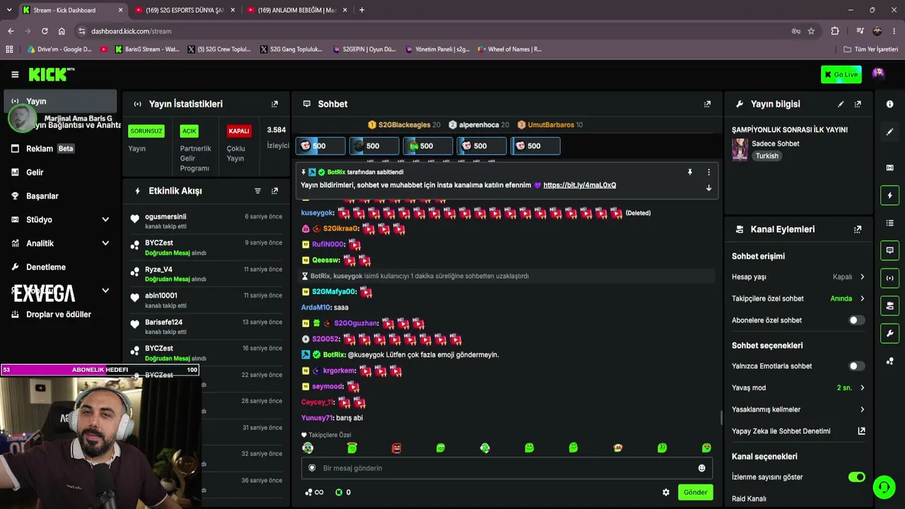This screenshot has width=905, height=509.
Task: Open the pinned message three-dot menu
Action: point(708,172)
